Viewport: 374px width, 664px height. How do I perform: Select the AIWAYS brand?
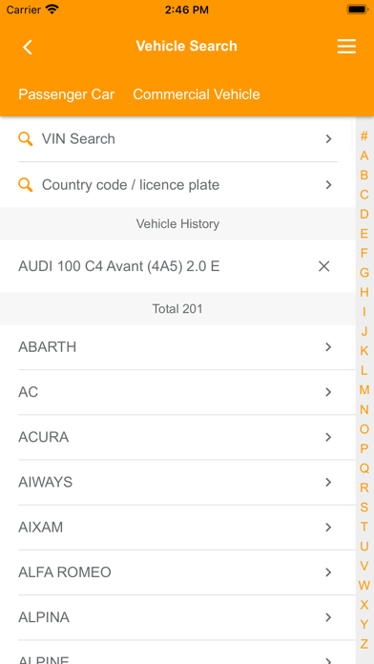pyautogui.click(x=177, y=483)
